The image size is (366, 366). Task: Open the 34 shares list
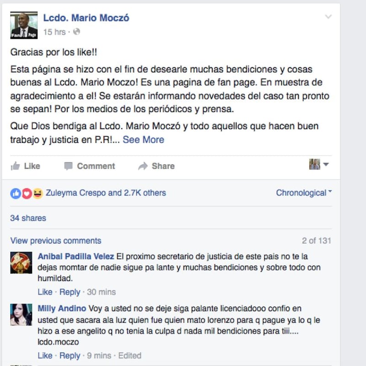tap(28, 218)
